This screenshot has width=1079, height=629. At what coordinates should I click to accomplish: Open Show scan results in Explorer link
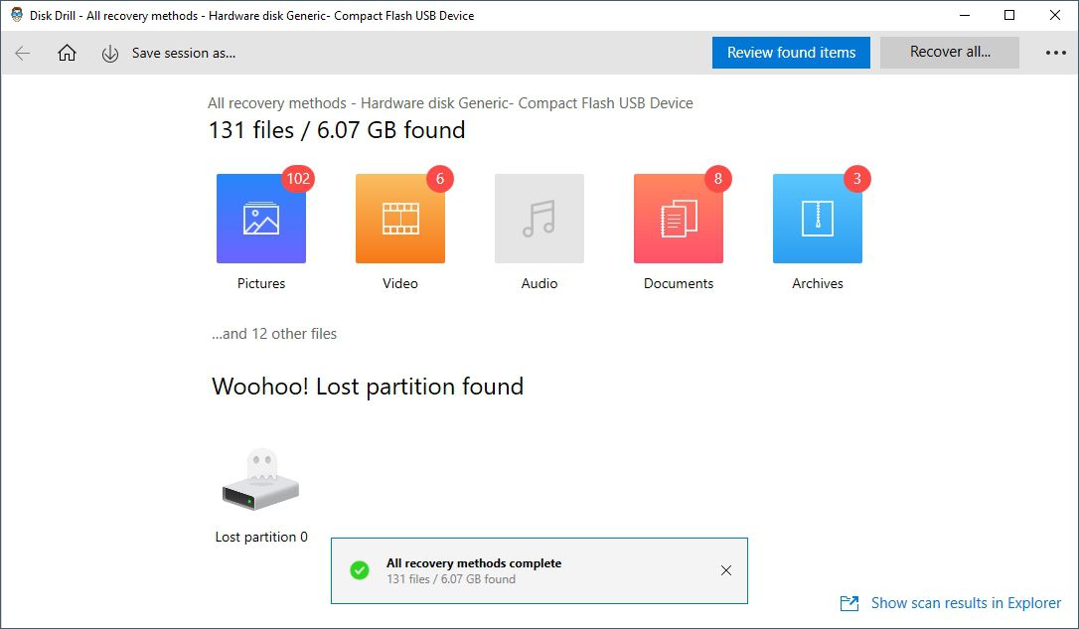[966, 603]
